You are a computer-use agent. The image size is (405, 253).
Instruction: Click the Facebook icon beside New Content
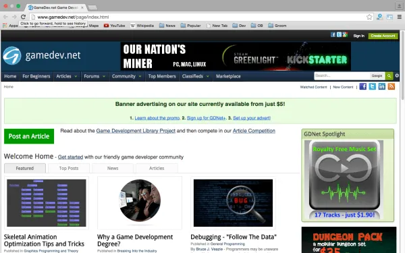point(362,86)
